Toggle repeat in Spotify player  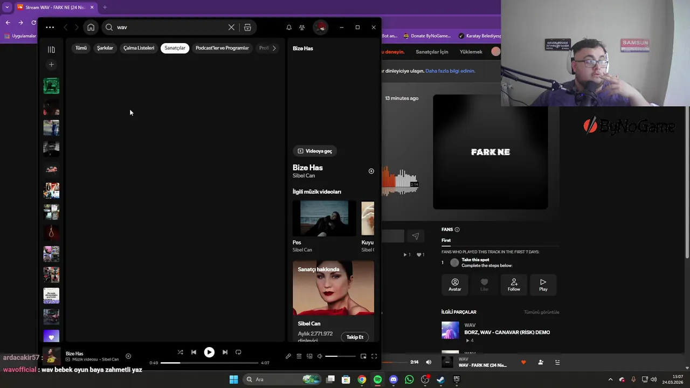(238, 352)
